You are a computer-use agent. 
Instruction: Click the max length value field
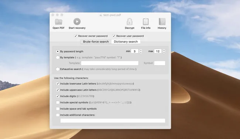158,51
